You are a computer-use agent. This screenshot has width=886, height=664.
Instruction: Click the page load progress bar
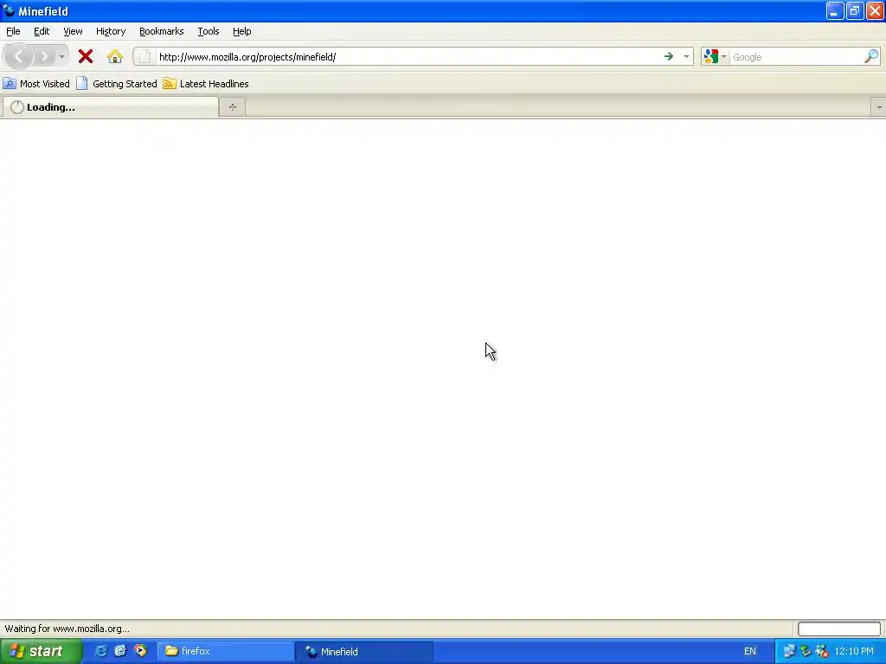pos(838,629)
